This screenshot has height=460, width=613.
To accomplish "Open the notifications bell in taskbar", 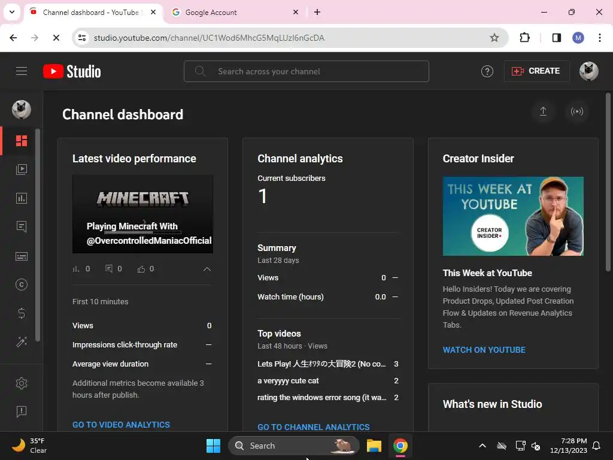I will tap(596, 446).
